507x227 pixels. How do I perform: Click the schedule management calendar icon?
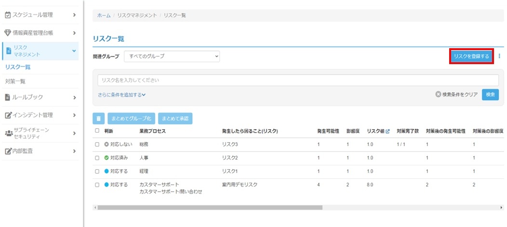point(8,15)
